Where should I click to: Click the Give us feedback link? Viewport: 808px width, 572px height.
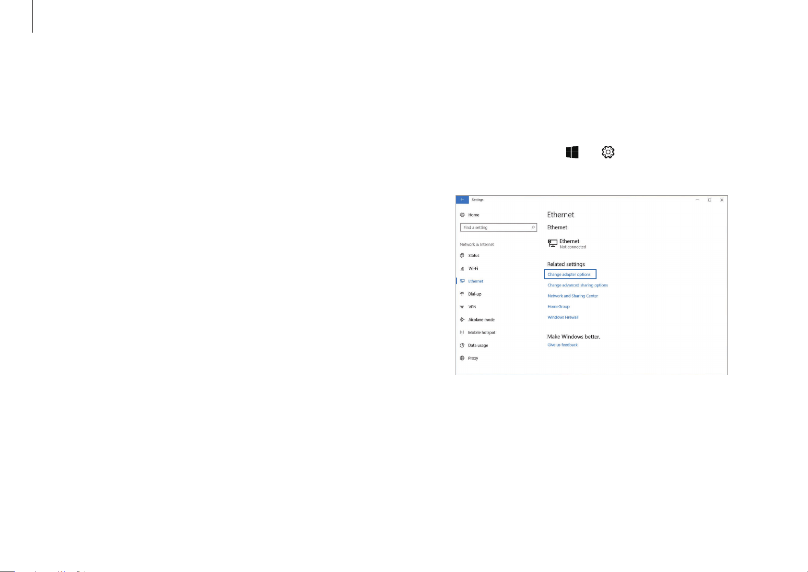[562, 345]
